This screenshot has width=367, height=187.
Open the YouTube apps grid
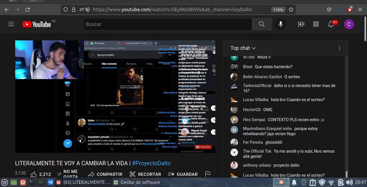tap(316, 24)
